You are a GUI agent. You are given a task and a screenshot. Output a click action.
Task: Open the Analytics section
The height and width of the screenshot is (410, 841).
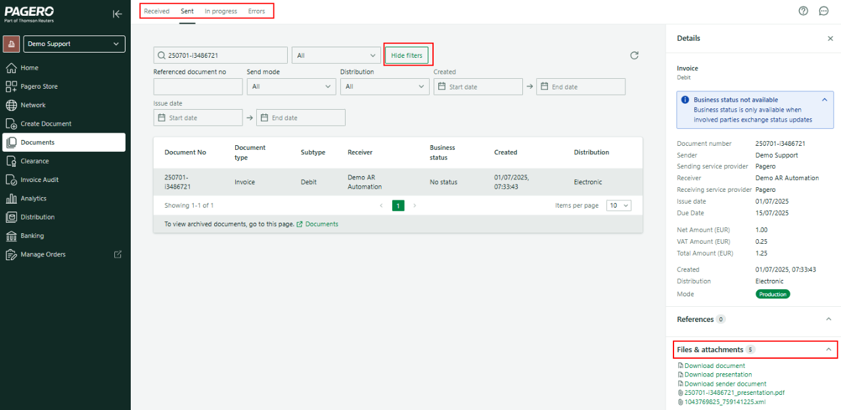click(37, 198)
